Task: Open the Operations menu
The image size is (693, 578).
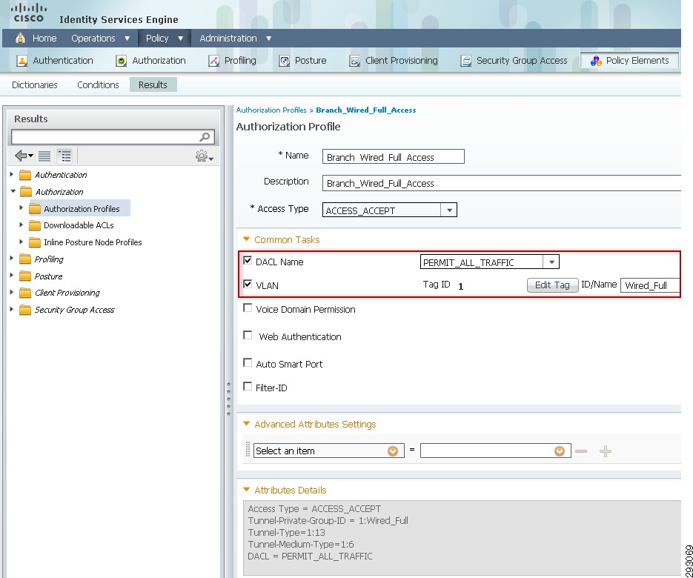Action: click(100, 39)
